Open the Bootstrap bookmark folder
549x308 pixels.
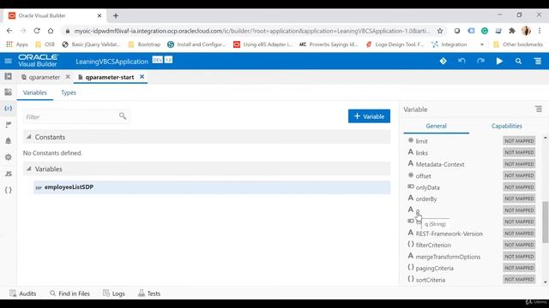click(x=144, y=44)
